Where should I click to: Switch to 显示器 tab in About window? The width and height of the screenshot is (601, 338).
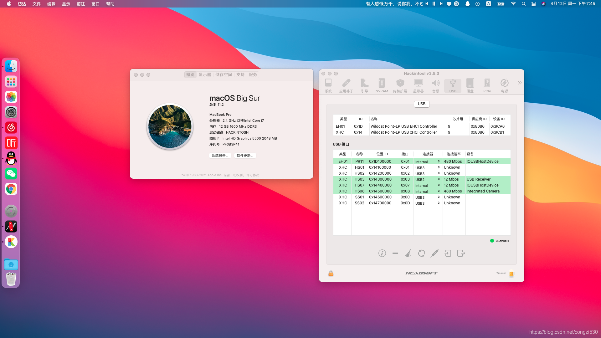click(x=205, y=75)
